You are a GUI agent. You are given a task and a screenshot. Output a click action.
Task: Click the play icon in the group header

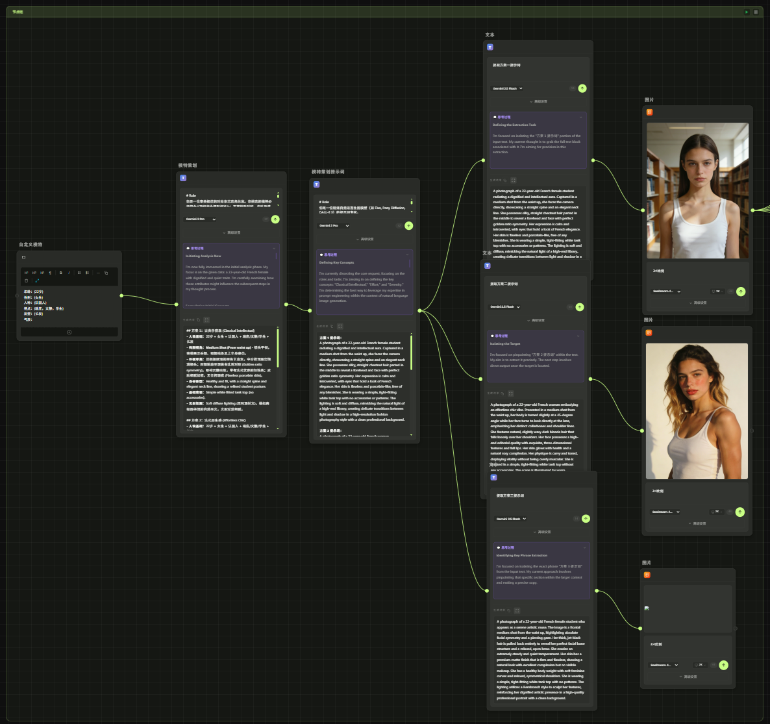747,12
